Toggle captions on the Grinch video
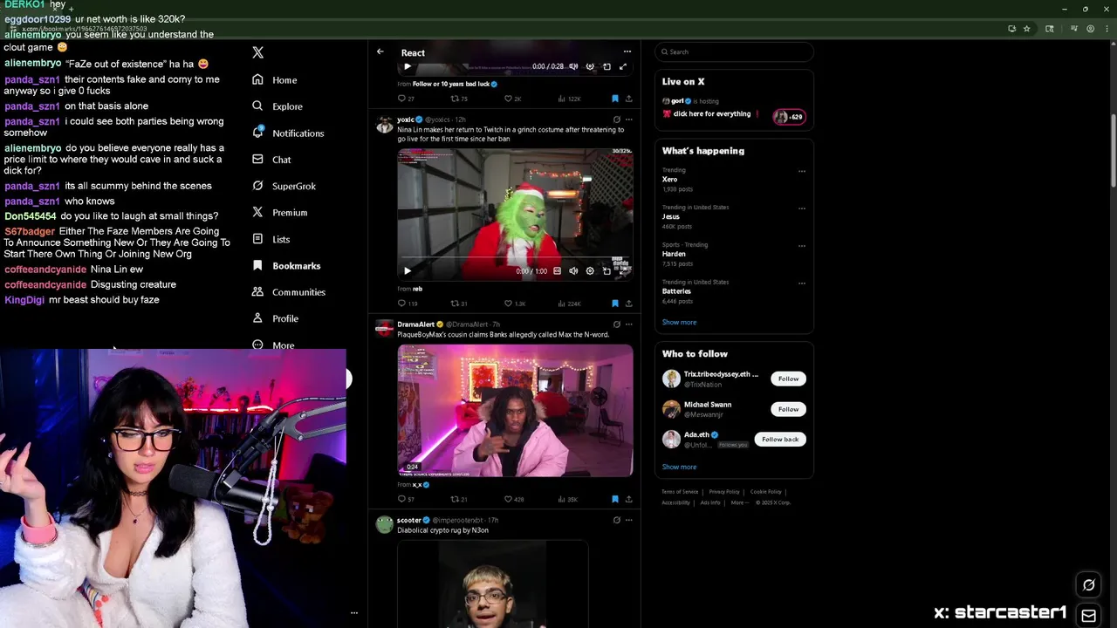Viewport: 1117px width, 628px height. click(557, 271)
